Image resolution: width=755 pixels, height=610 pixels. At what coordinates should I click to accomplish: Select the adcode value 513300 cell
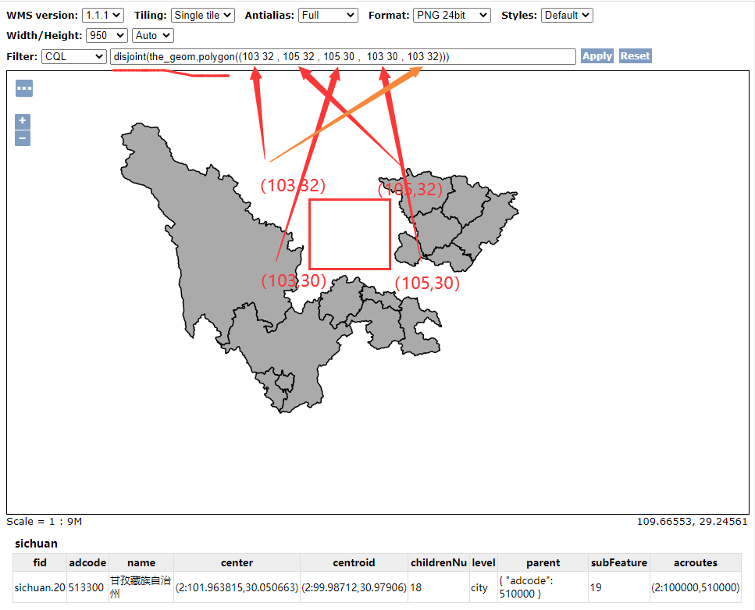[87, 587]
